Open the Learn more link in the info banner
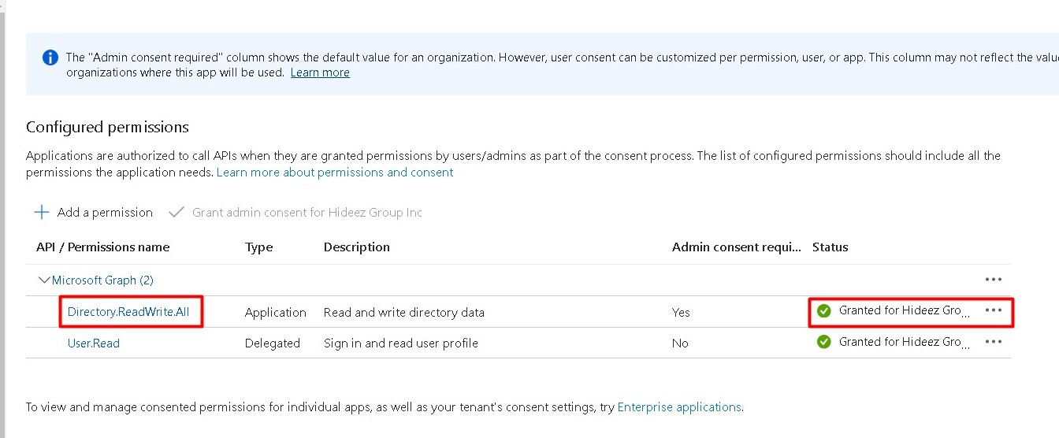The image size is (1059, 438). tap(320, 72)
